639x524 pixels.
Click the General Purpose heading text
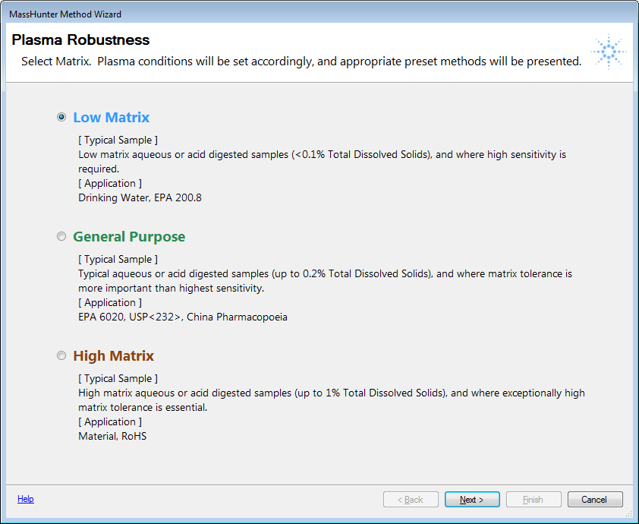129,236
